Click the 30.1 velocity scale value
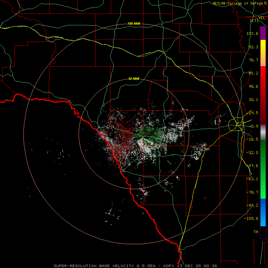 coord(253,100)
